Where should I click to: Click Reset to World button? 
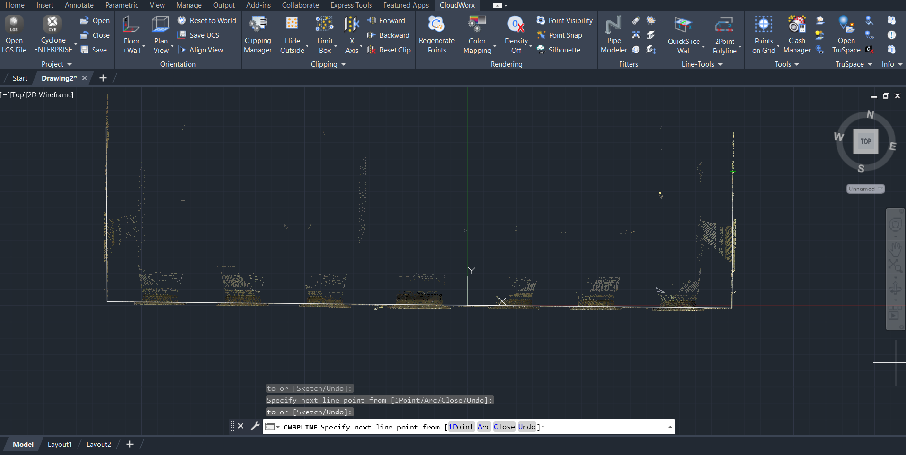[207, 21]
